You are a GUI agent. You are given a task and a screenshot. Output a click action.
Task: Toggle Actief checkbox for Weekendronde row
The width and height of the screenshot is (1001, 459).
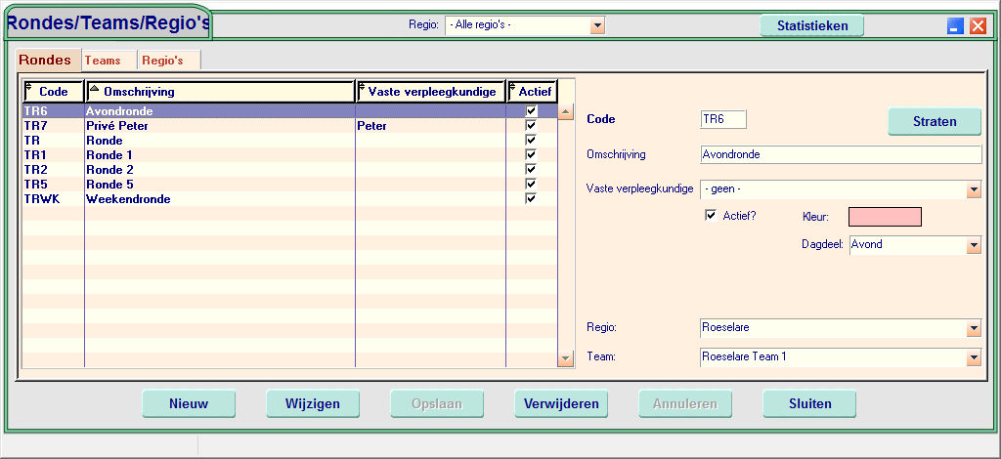click(532, 199)
